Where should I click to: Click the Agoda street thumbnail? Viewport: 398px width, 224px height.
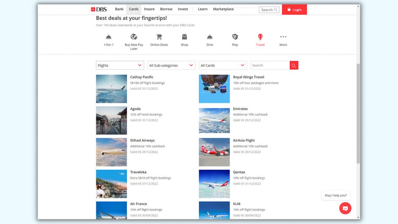tap(112, 121)
